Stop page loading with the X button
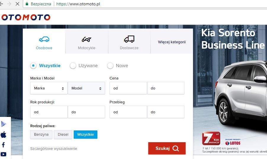Image resolution: width=267 pixels, height=159 pixels. coord(17,4)
